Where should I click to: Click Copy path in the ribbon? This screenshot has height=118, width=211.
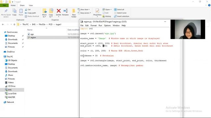pos(30,13)
